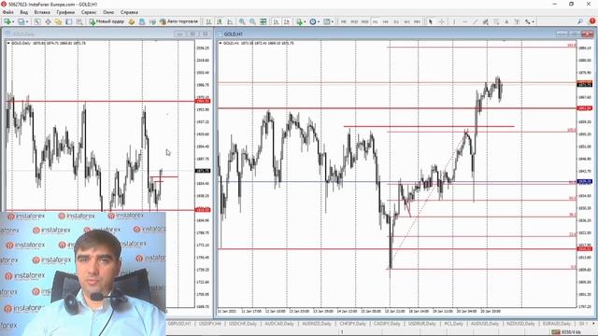Select the MN timeframe button
The image size is (598, 336).
point(418,21)
